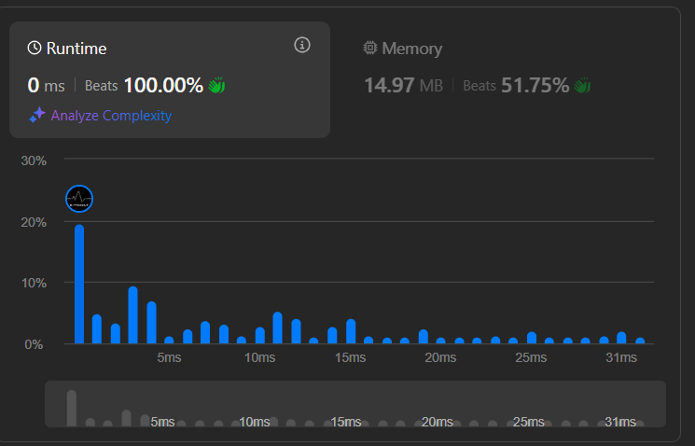Open the Analyze Complexity link
The width and height of the screenshot is (695, 446).
pos(111,116)
